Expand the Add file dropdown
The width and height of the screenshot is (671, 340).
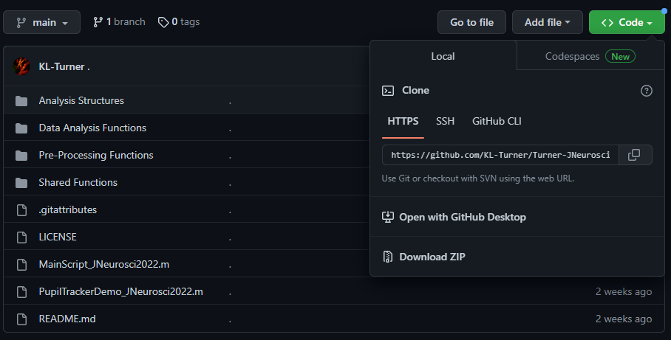coord(548,22)
